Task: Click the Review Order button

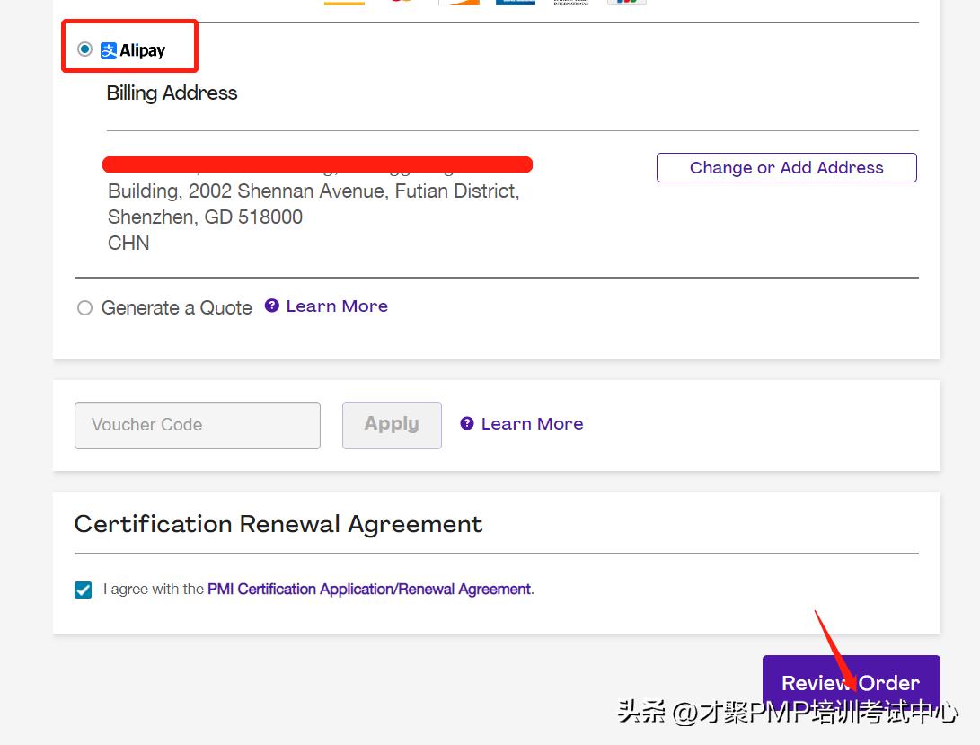Action: (852, 683)
